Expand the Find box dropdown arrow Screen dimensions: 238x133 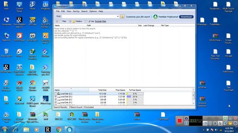(x=118, y=16)
